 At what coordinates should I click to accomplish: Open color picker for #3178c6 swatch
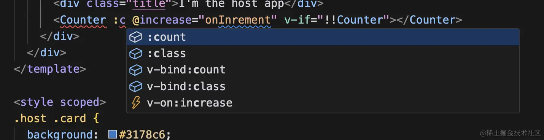pyautogui.click(x=113, y=134)
